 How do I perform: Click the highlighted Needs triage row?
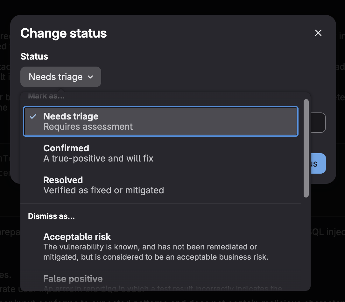[x=160, y=121]
